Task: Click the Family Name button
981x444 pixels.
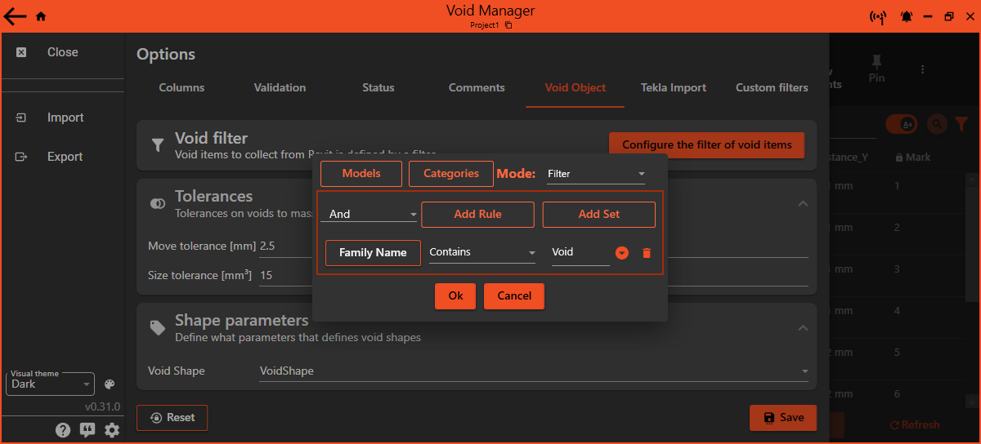Action: pyautogui.click(x=373, y=253)
